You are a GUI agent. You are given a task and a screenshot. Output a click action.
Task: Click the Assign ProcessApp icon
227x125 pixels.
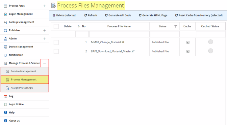pos(8,88)
